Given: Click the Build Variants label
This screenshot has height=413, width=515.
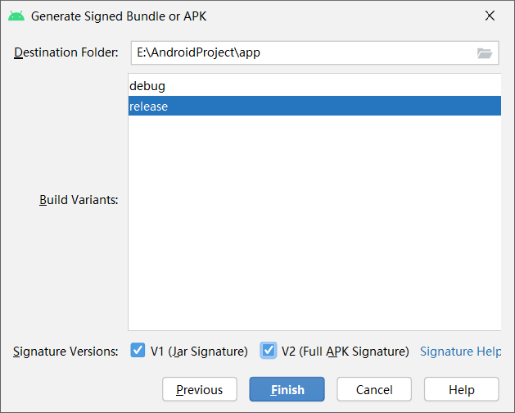Looking at the screenshot, I should click(x=79, y=200).
